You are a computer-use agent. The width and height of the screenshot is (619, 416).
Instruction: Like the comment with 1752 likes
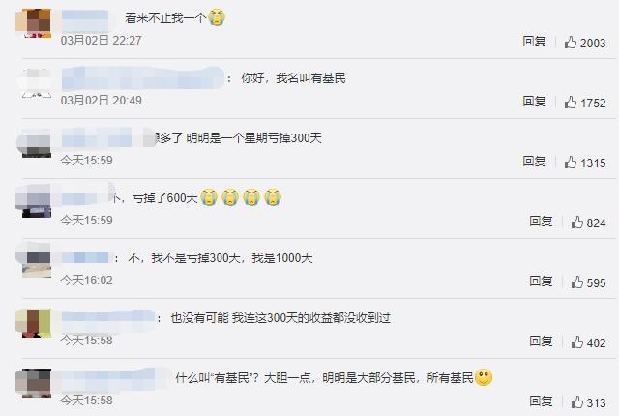coord(584,103)
